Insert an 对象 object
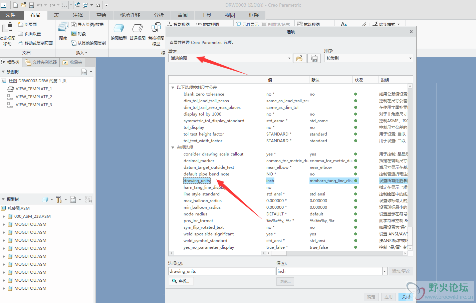Image resolution: width=476 pixels, height=303 pixels. [78, 34]
